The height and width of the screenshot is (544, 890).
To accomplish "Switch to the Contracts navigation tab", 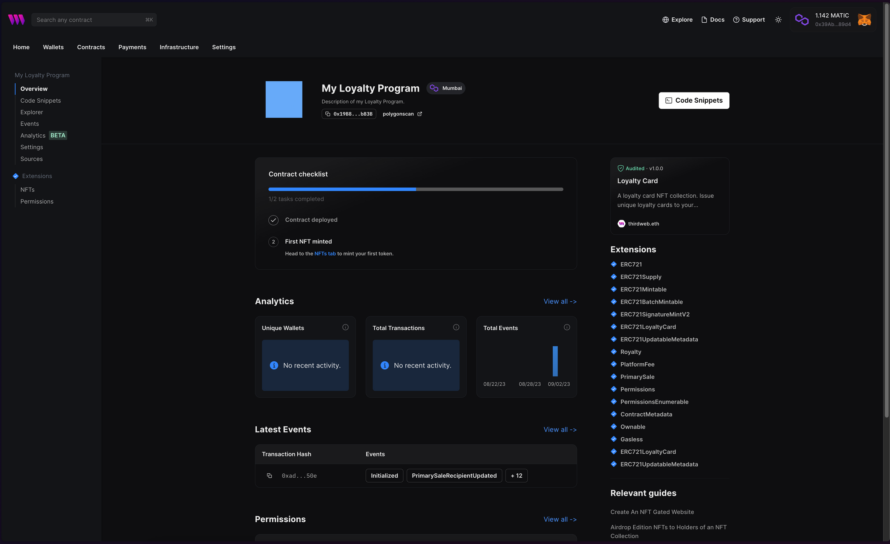I will tap(91, 47).
